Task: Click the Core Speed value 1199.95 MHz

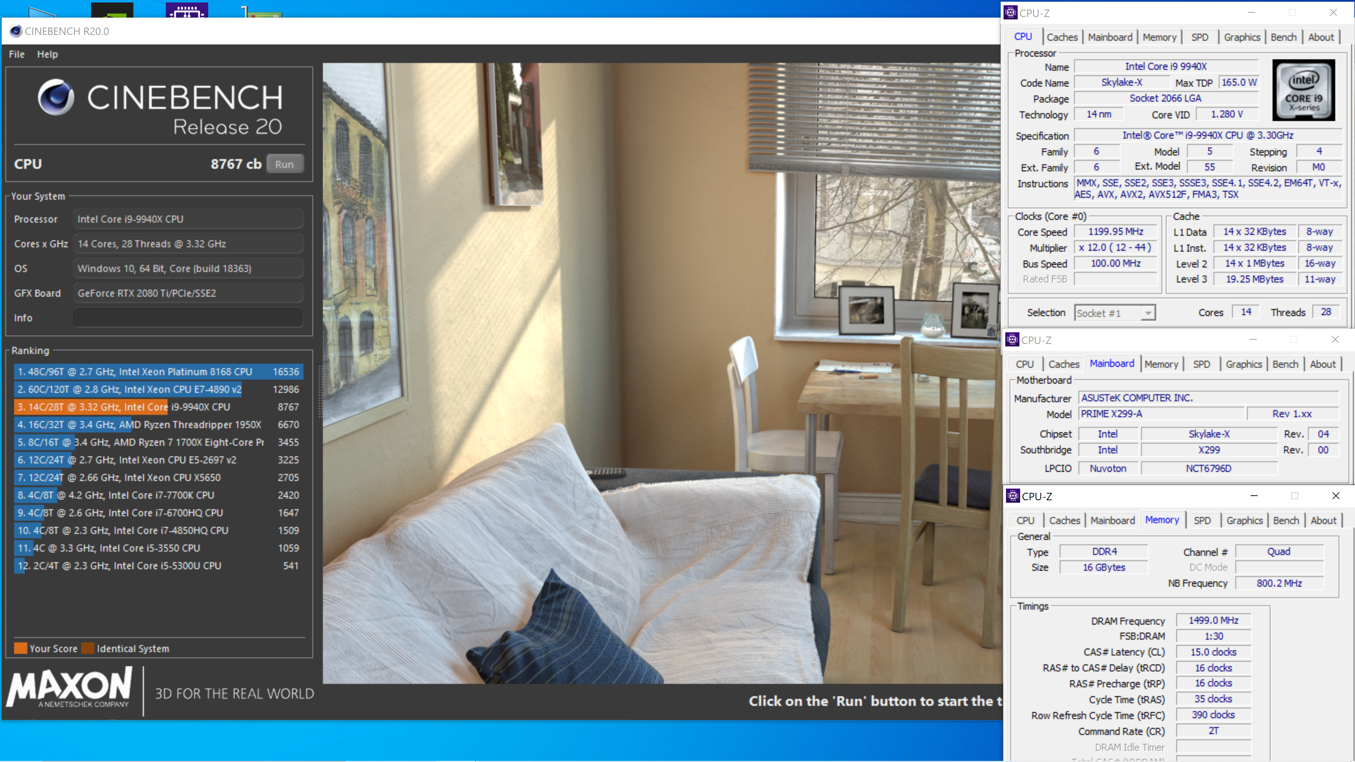Action: click(1115, 232)
